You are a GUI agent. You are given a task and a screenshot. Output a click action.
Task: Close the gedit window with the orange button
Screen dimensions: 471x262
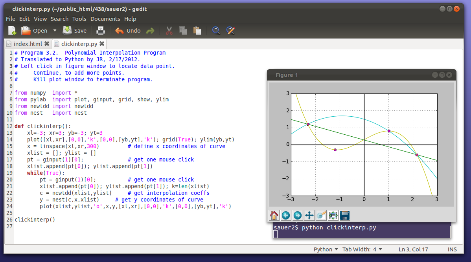(x=456, y=9)
